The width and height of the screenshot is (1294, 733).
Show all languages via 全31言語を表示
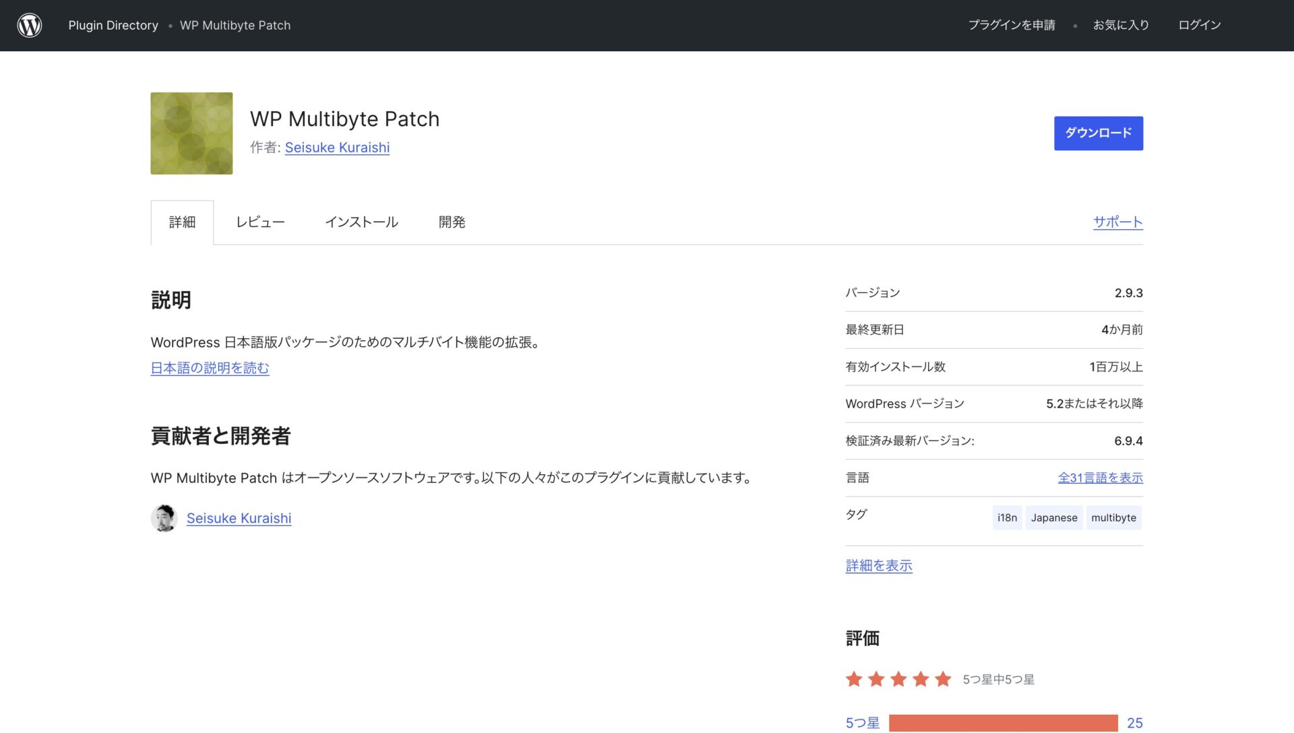click(x=1100, y=478)
